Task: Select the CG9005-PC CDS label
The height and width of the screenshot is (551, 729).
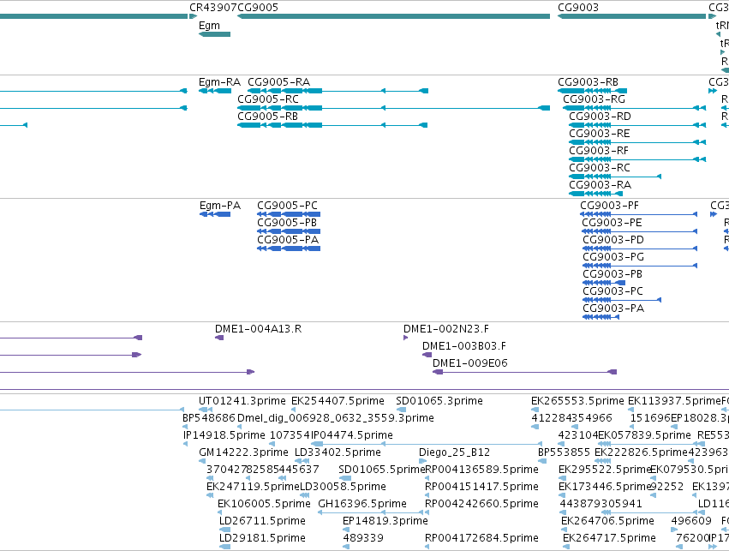Action: (x=287, y=206)
